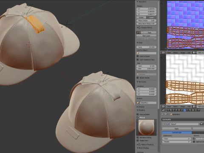The height and width of the screenshot is (153, 204).
Task: Open View menu in upper UV editor
Action: [169, 53]
